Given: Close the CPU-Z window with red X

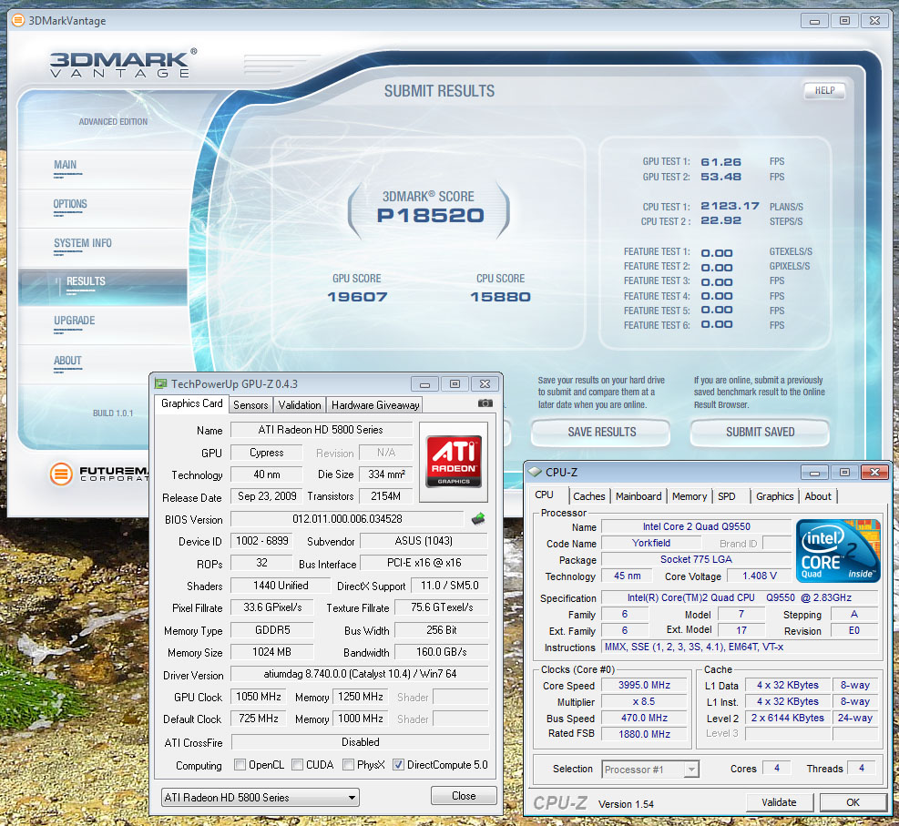Looking at the screenshot, I should coord(874,473).
